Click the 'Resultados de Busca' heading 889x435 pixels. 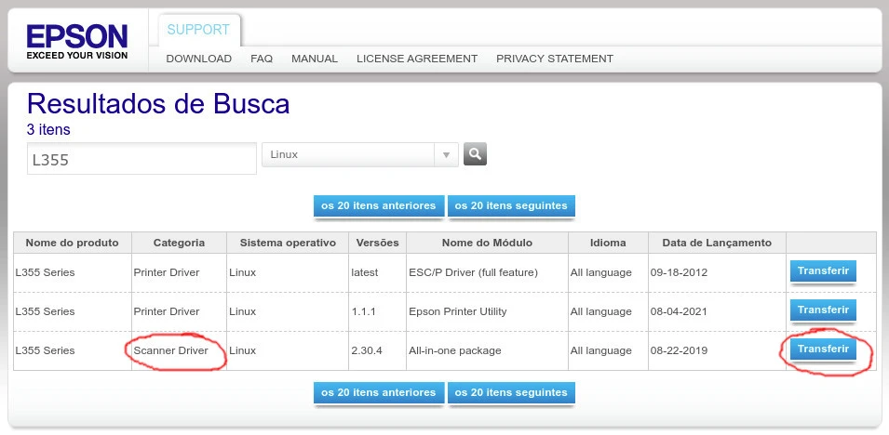point(158,104)
